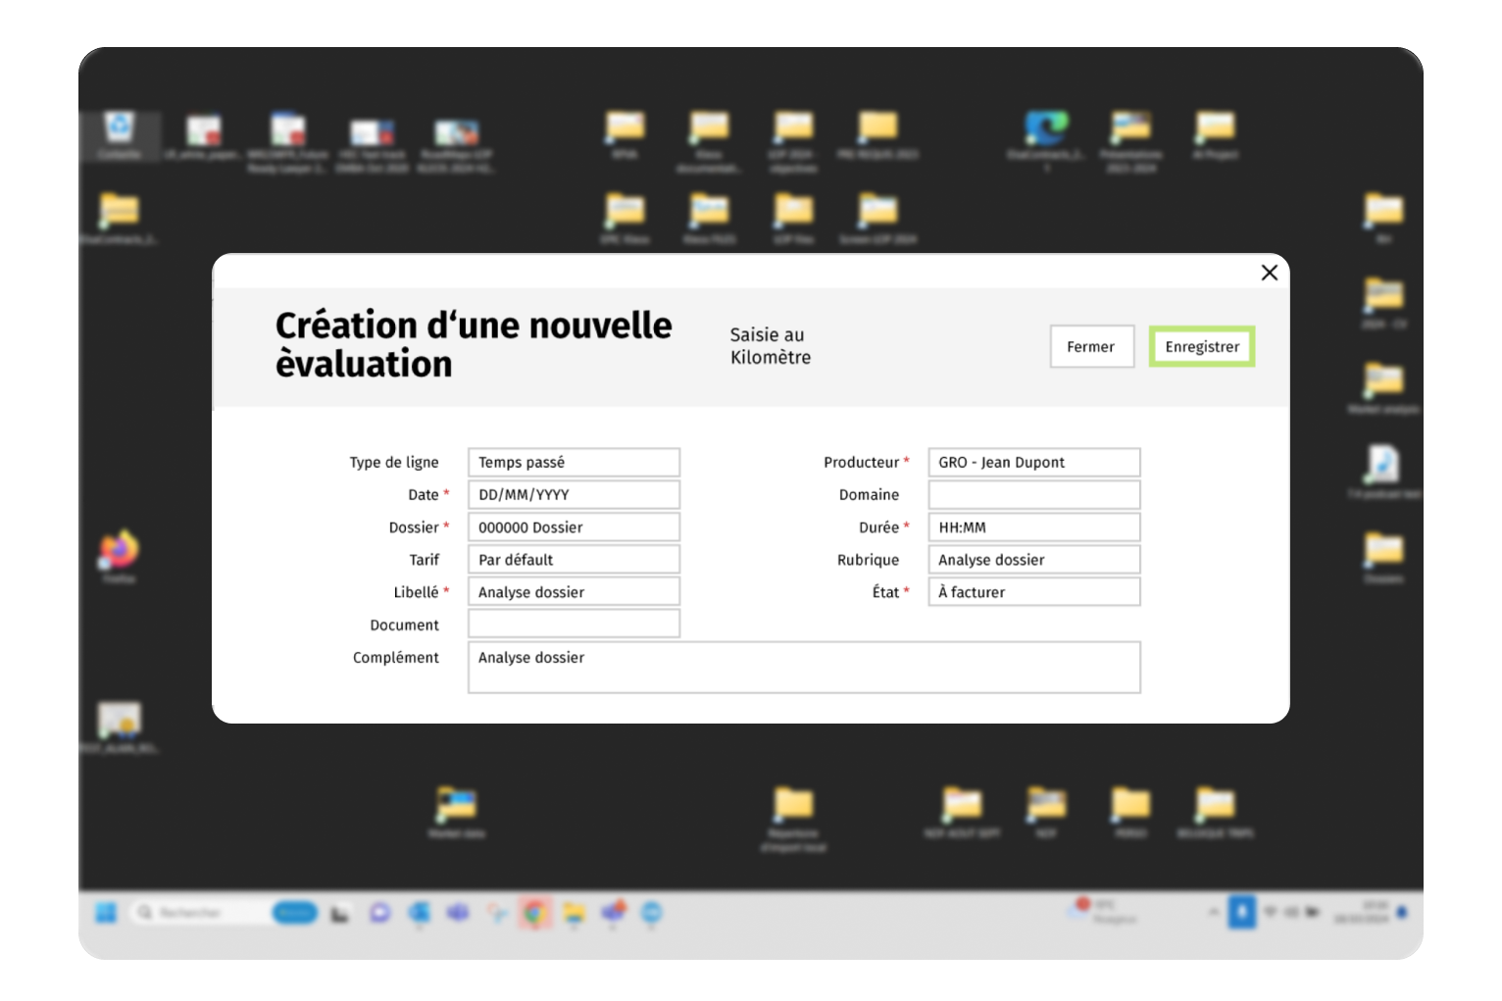Open File Explorer from the taskbar

click(x=574, y=913)
